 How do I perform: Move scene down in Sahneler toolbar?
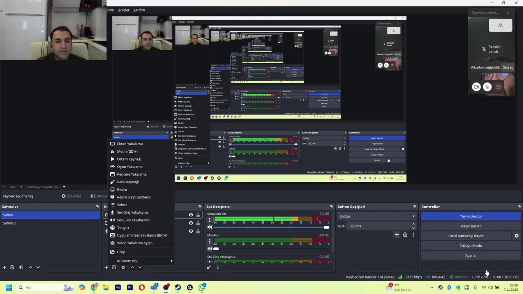coord(38,267)
